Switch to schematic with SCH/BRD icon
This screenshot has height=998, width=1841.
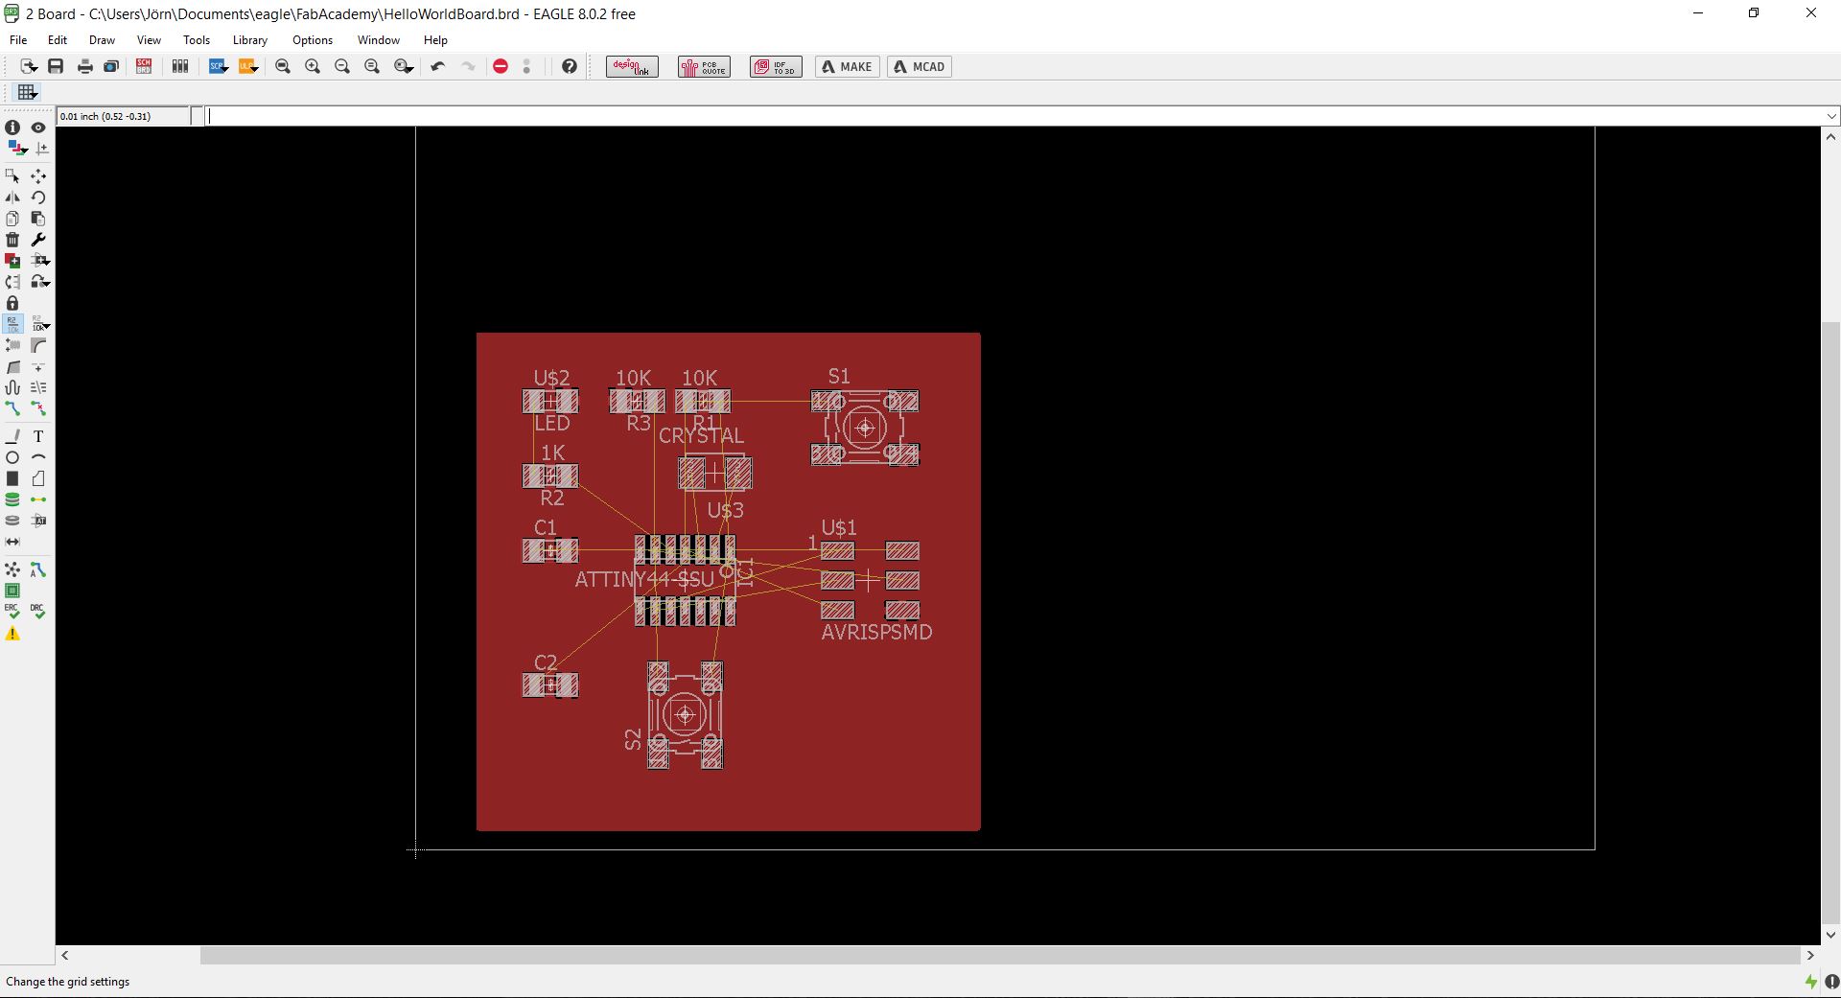click(144, 66)
